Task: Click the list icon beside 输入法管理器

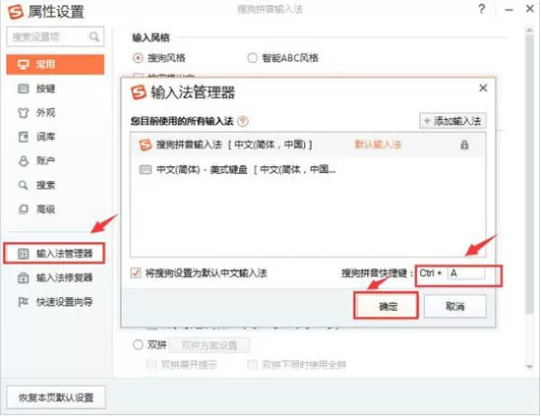Action: (x=24, y=254)
